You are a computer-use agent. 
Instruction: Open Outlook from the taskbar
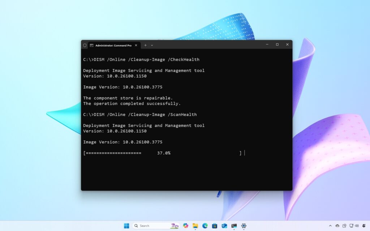[224, 226]
